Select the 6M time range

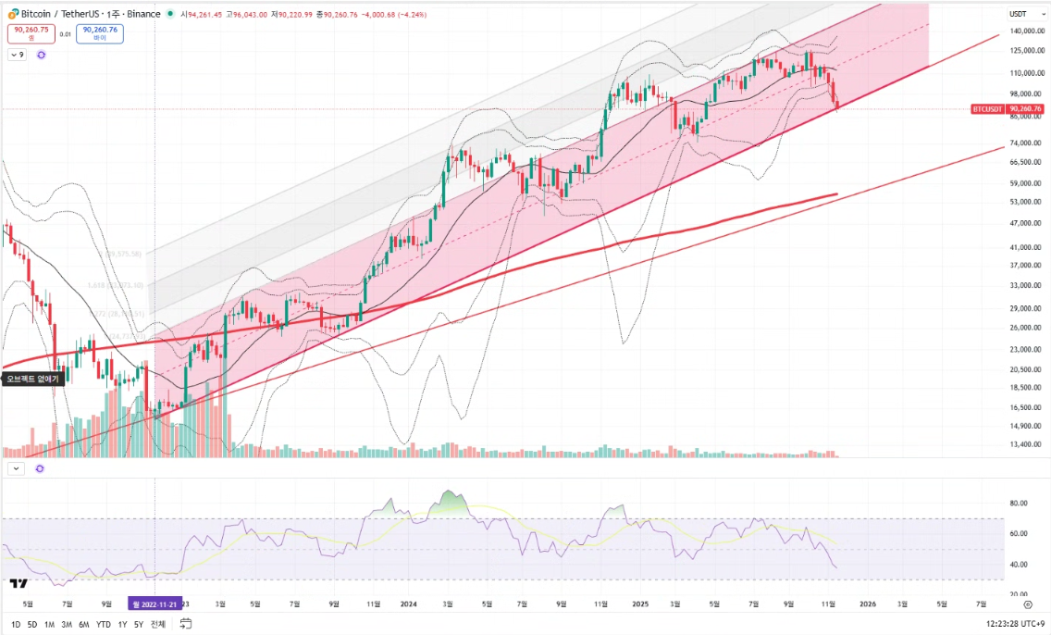[84, 624]
